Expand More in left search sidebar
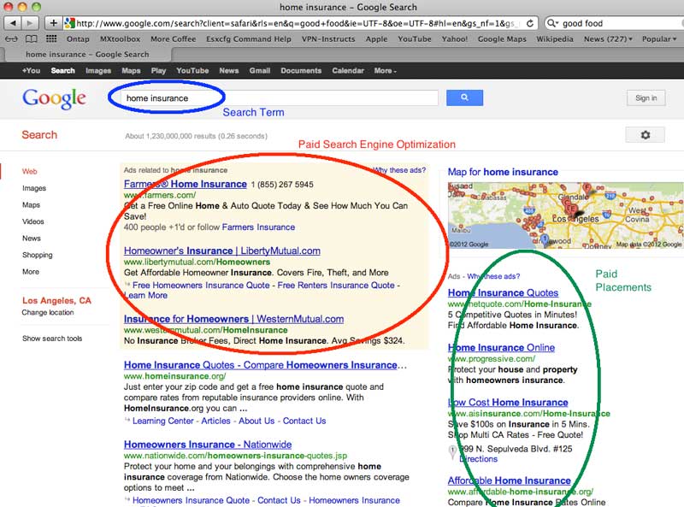The width and height of the screenshot is (684, 507). 31,271
